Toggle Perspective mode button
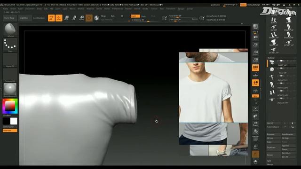The height and width of the screenshot is (169, 301). (255, 68)
